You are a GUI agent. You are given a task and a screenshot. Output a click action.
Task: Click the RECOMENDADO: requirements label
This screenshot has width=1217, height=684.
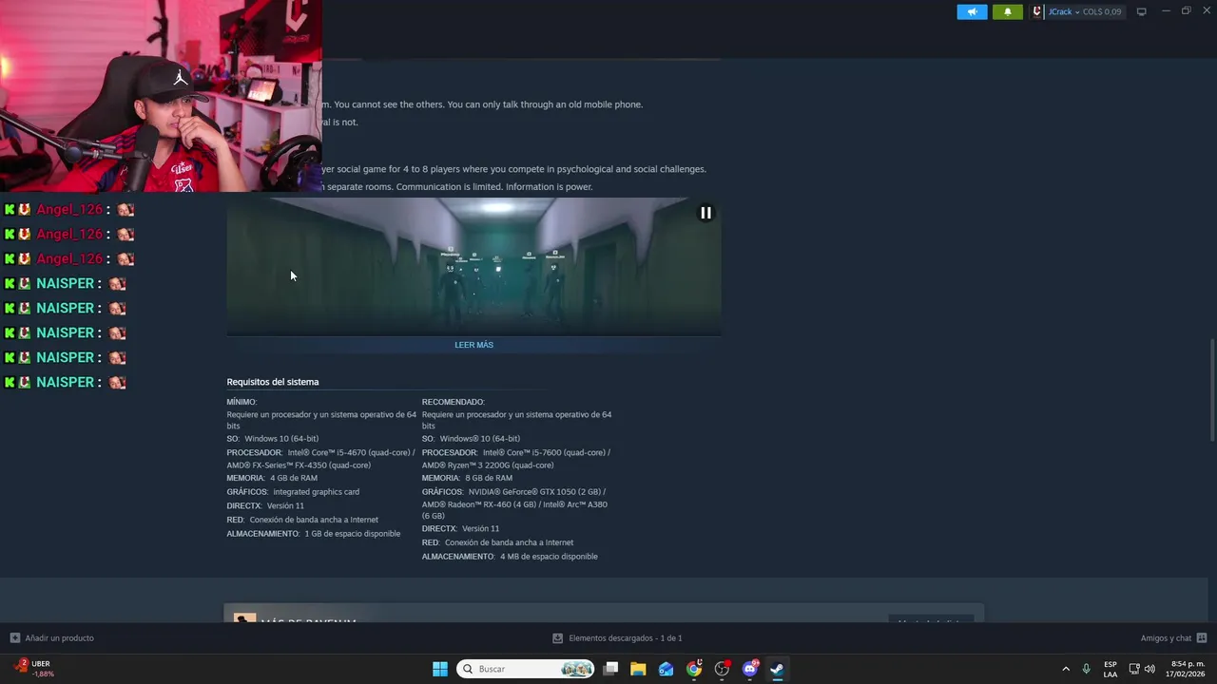[454, 402]
